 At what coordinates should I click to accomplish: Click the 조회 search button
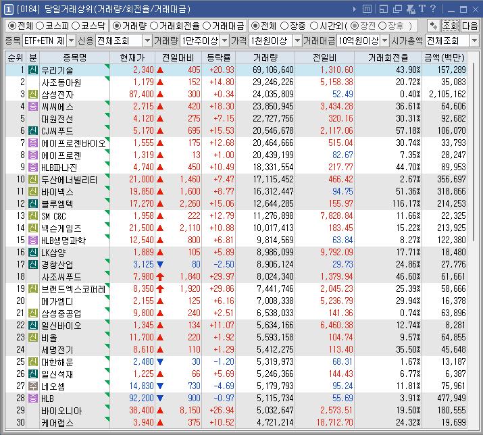coord(451,26)
